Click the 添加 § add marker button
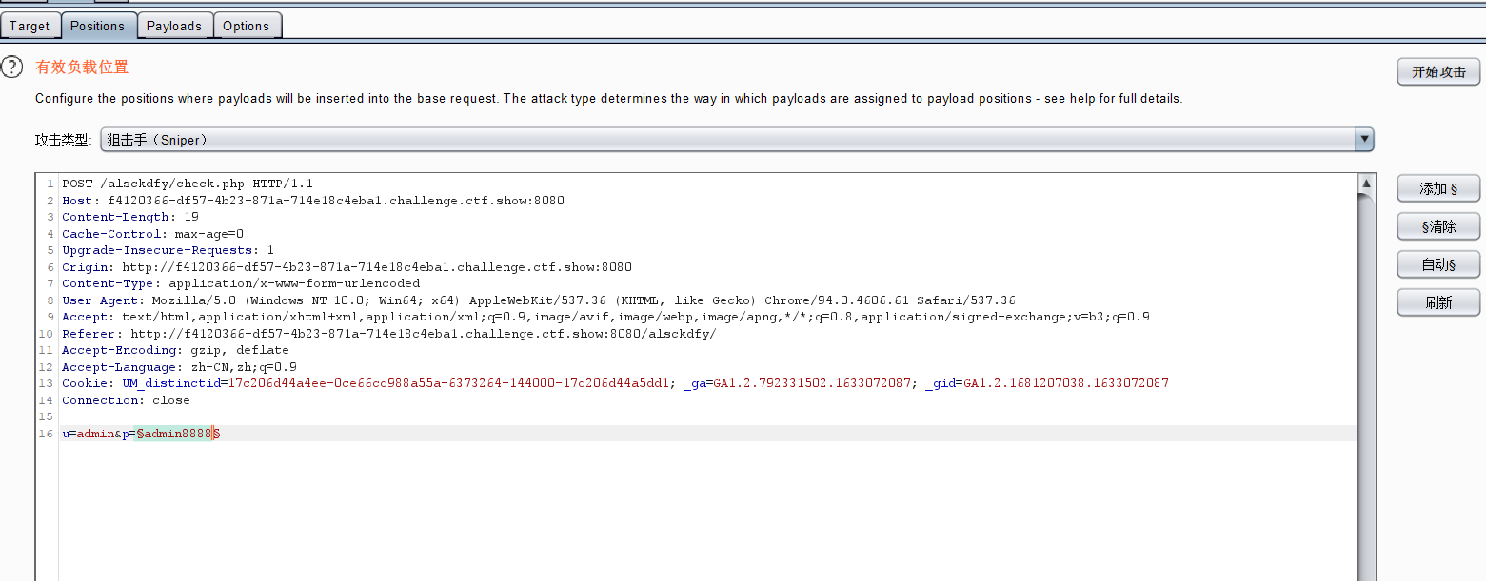The width and height of the screenshot is (1486, 581). 1438,188
